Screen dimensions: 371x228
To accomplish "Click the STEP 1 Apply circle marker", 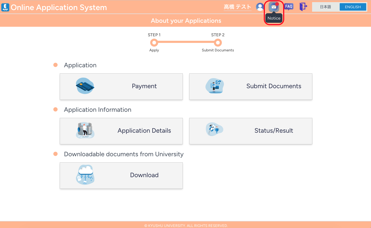I will (154, 43).
